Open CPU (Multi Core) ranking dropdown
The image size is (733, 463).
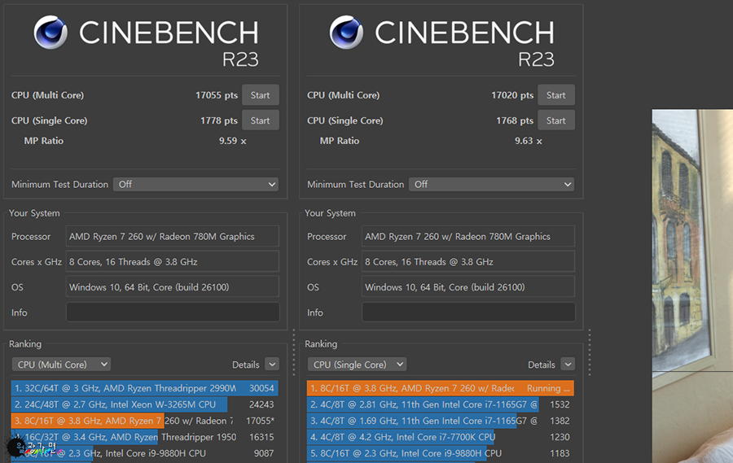tap(61, 365)
